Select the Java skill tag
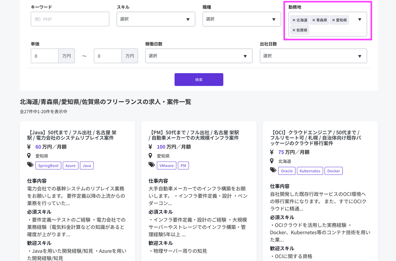Viewport: 396px width, 261px height. point(87,165)
